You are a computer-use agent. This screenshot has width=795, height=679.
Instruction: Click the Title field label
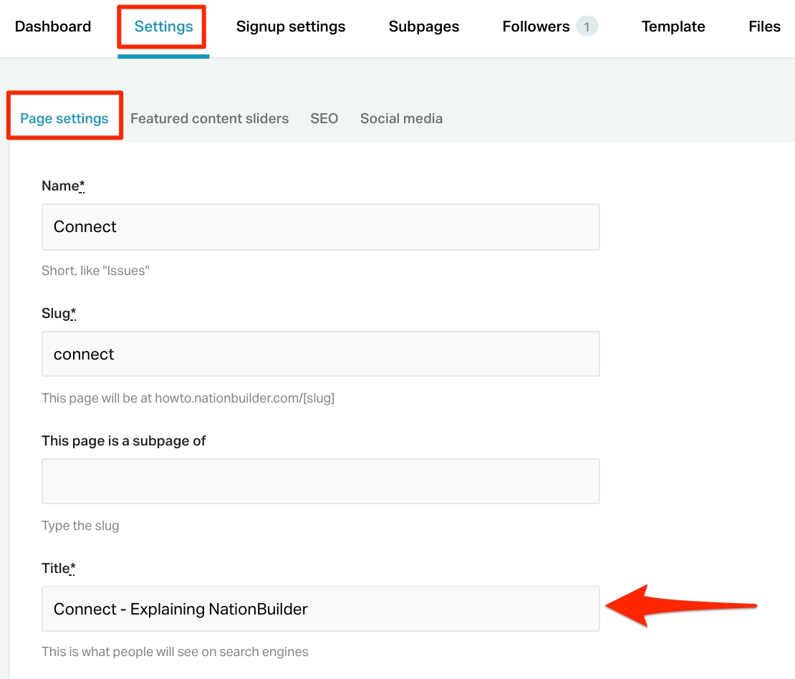(x=55, y=568)
